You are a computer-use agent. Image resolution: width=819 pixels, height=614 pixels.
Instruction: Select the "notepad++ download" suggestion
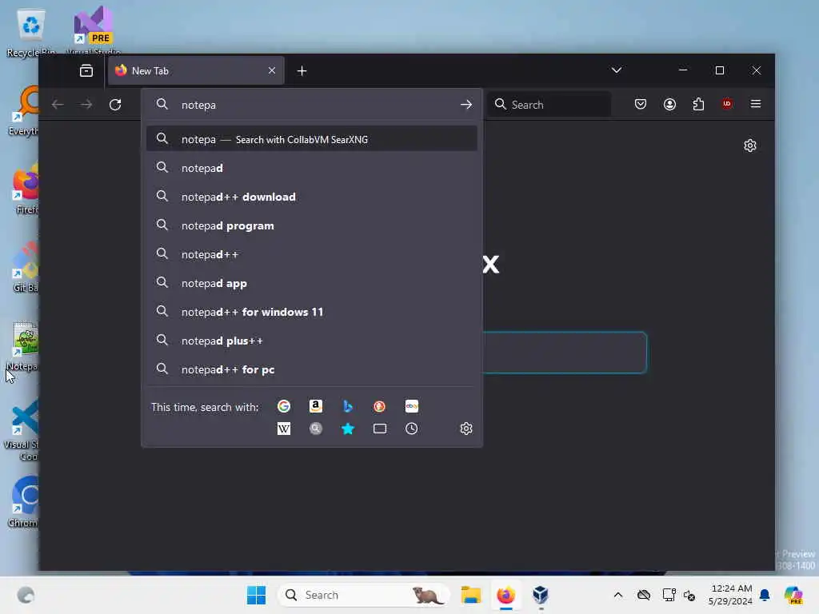312,197
